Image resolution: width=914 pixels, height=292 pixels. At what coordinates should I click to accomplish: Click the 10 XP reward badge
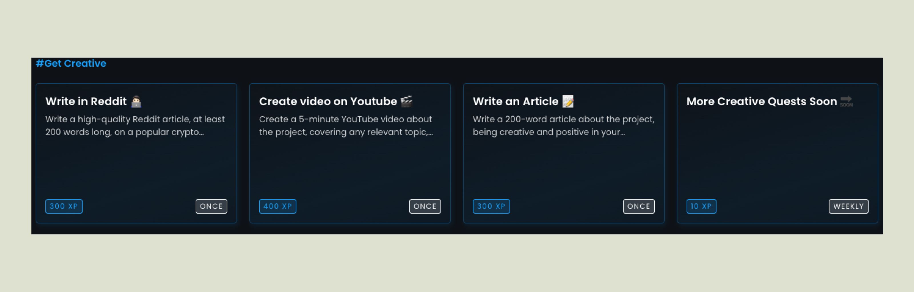pyautogui.click(x=701, y=206)
